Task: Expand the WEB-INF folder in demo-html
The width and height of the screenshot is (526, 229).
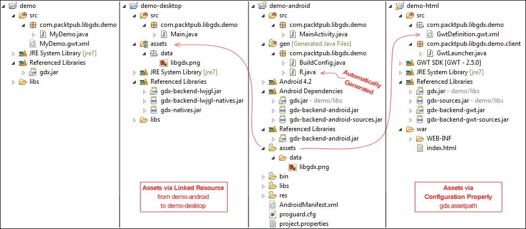Action: pos(410,138)
